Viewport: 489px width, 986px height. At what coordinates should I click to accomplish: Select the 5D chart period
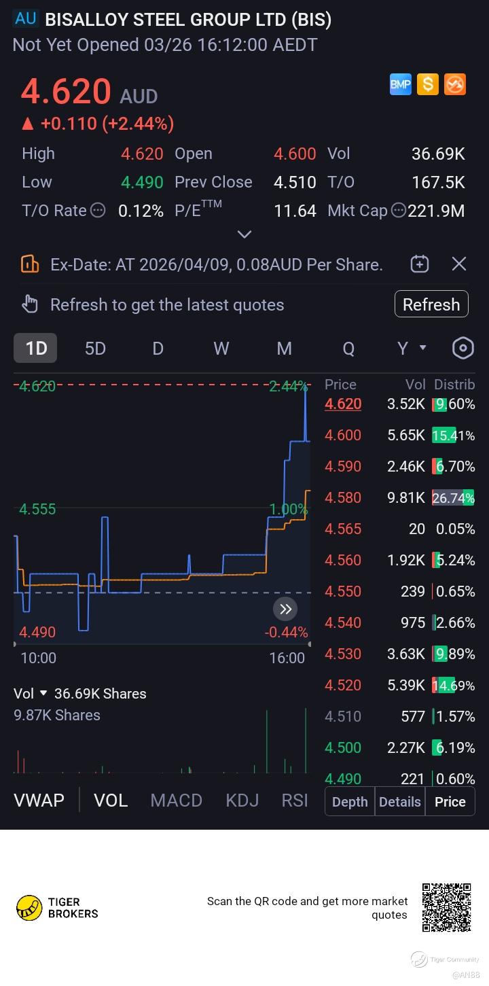[95, 349]
